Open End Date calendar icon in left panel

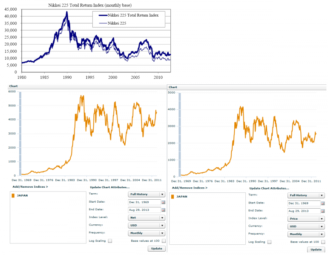pyautogui.click(x=164, y=210)
